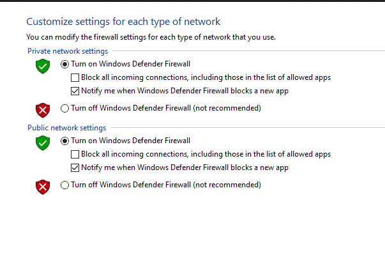This screenshot has height=264, width=385.
Task: Click the green shield icon under Private network settings
Action: (x=43, y=66)
